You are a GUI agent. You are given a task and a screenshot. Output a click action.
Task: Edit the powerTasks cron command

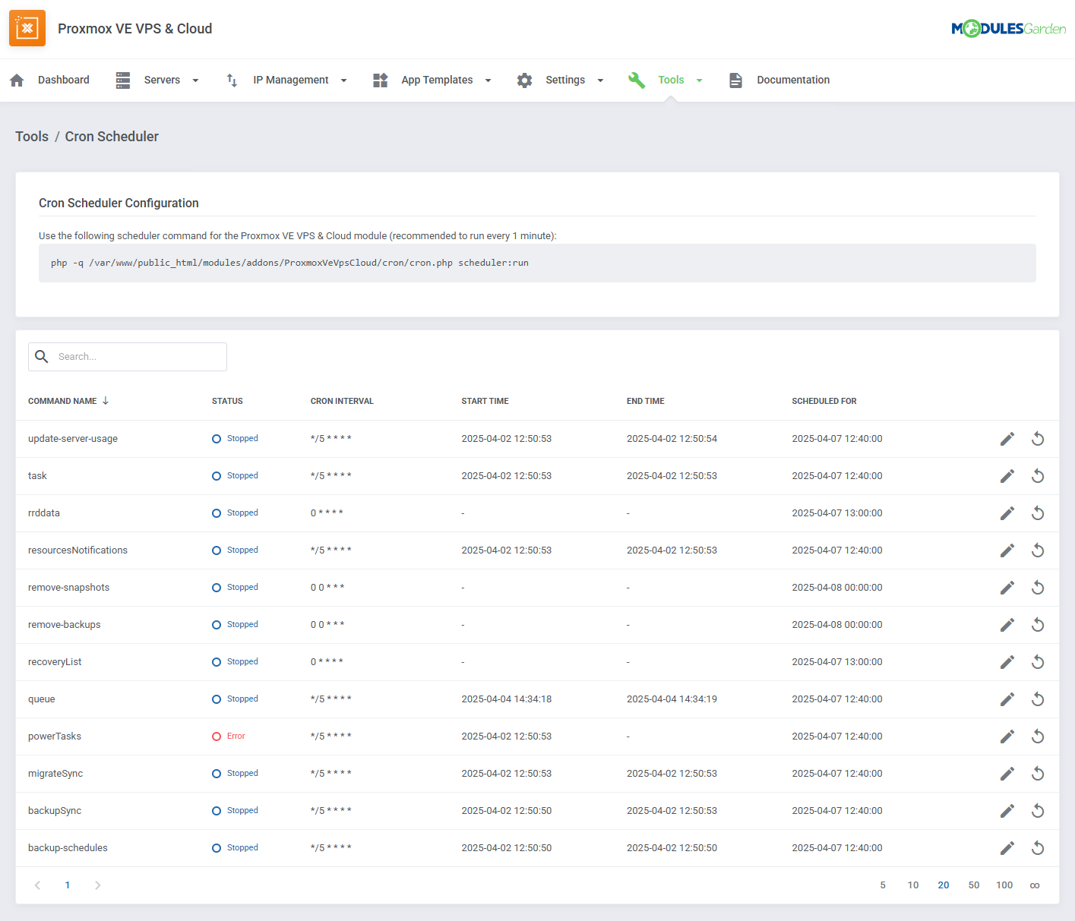[1007, 736]
